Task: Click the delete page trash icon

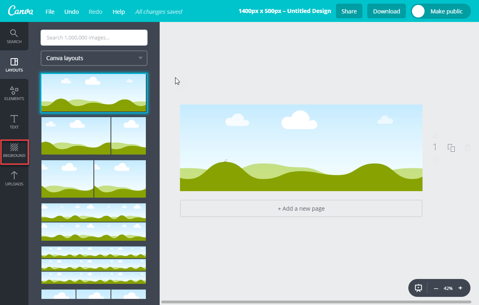Action: tap(468, 148)
